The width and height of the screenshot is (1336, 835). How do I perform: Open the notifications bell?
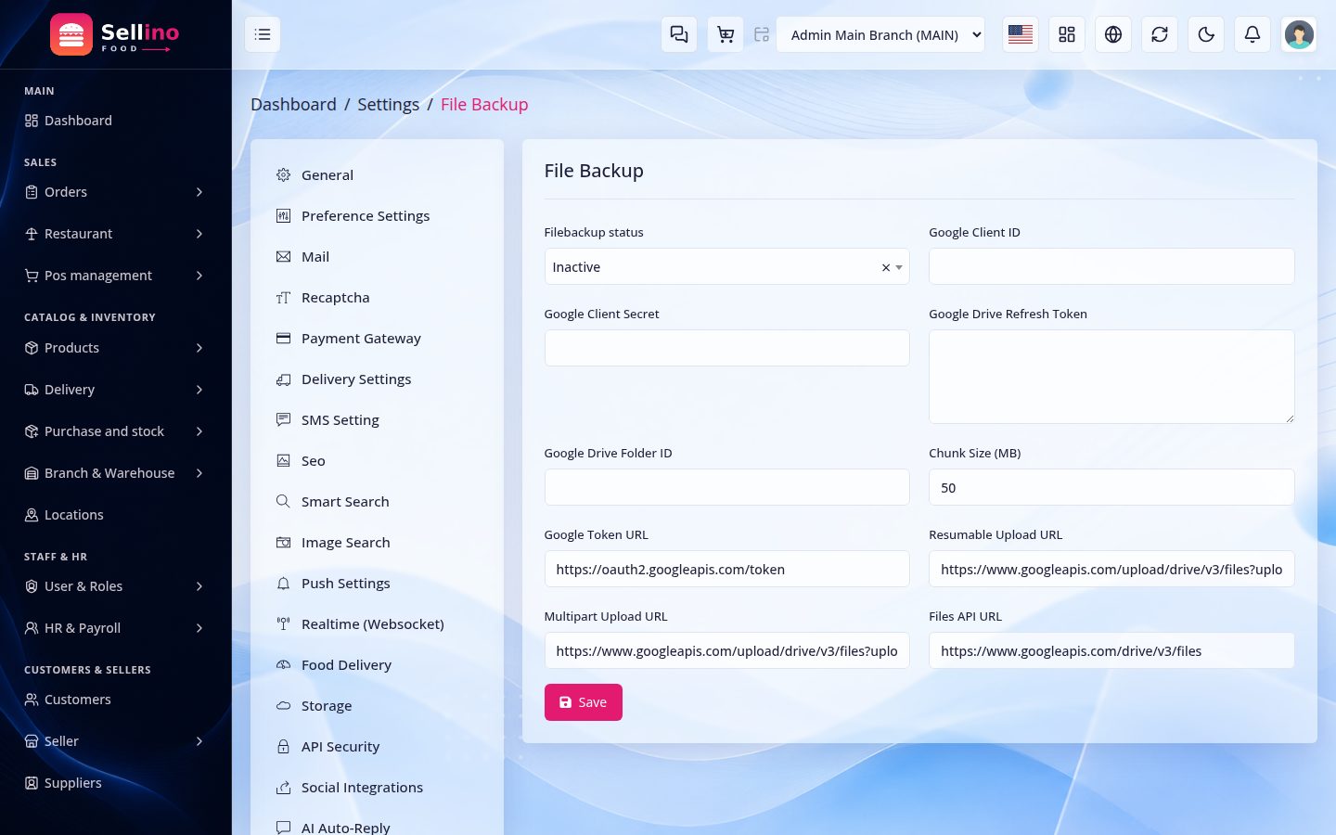(x=1252, y=34)
